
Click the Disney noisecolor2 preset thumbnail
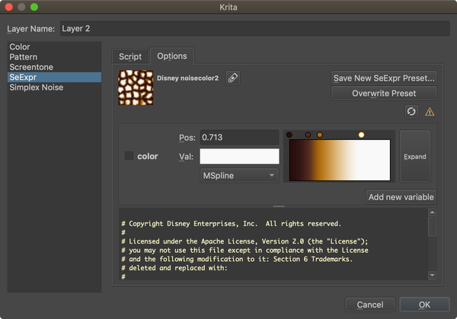(136, 88)
